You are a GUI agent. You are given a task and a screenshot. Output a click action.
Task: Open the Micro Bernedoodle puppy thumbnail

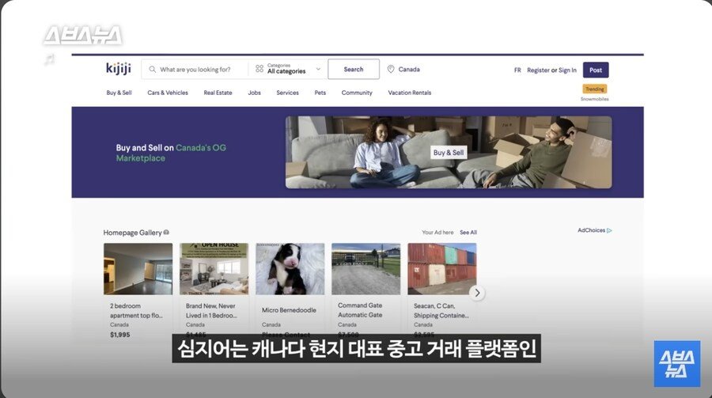(x=290, y=269)
